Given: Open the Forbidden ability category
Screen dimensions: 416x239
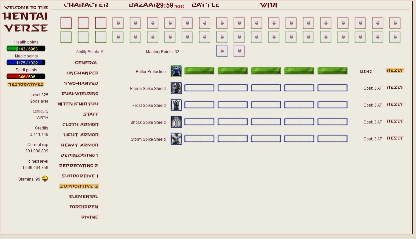Looking at the screenshot, I should pos(84,207).
